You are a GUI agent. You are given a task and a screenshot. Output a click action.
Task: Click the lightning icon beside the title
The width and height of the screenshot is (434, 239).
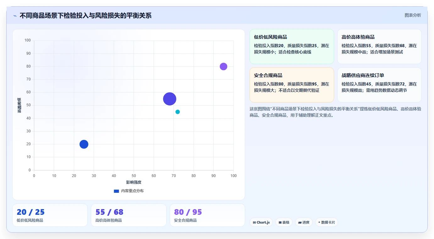(x=15, y=16)
